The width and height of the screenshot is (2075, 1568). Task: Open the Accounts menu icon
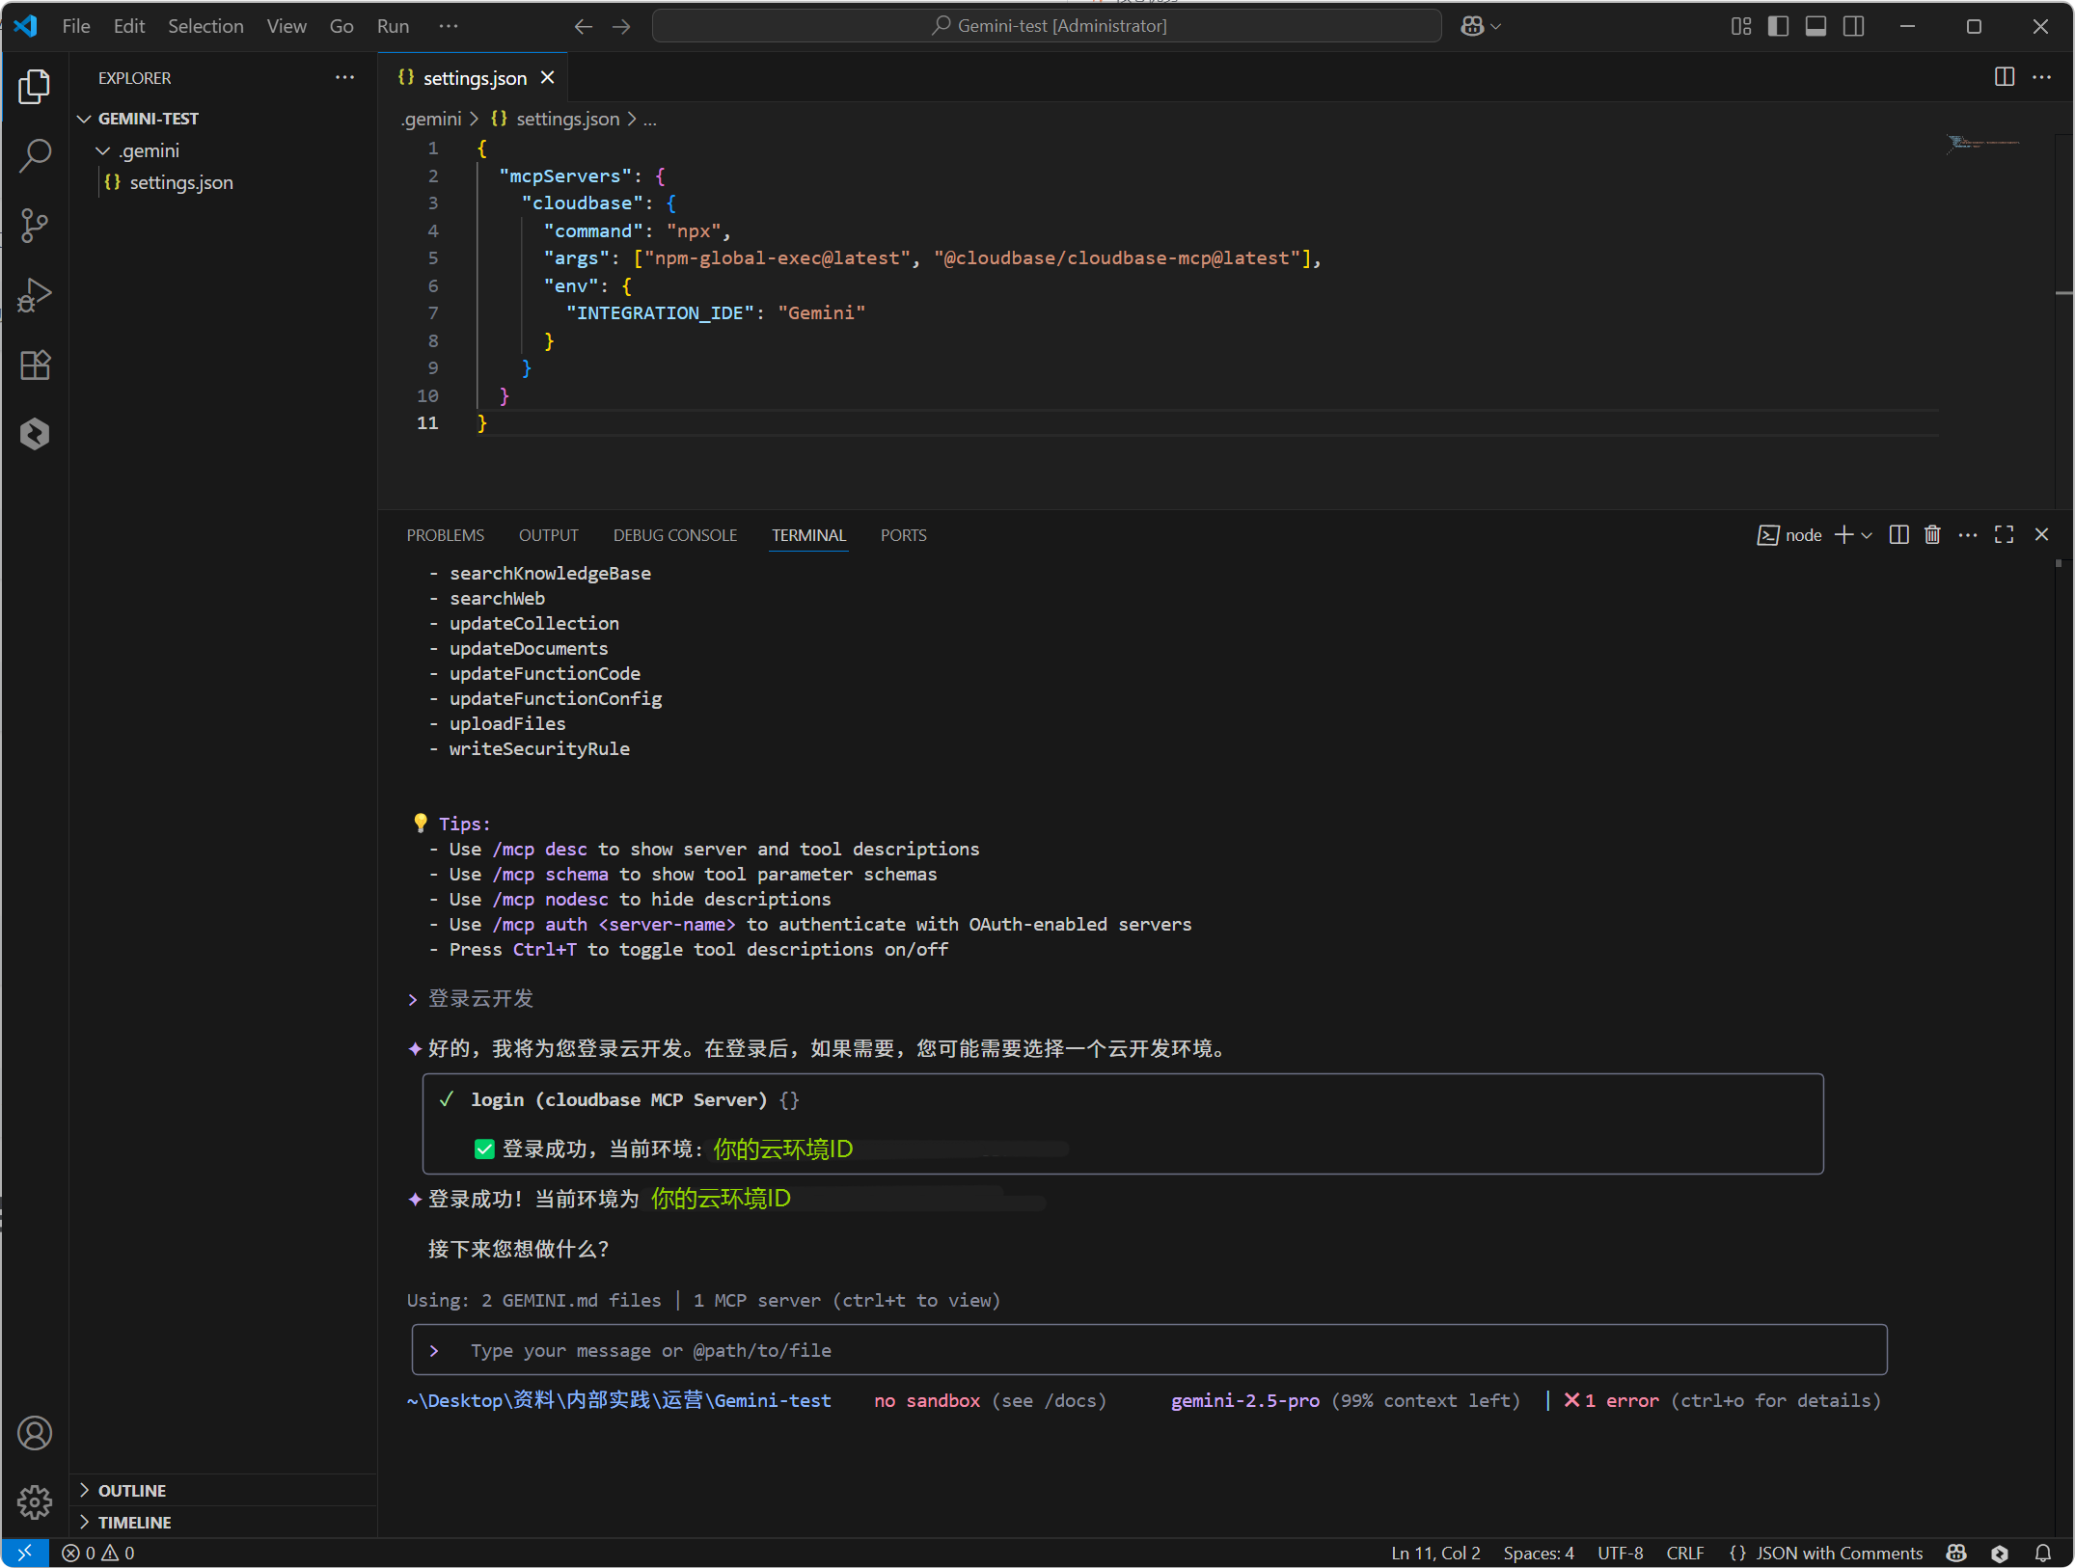tap(35, 1433)
